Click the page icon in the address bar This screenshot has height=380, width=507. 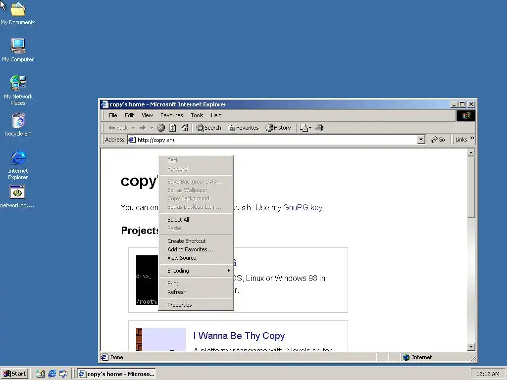pyautogui.click(x=132, y=140)
